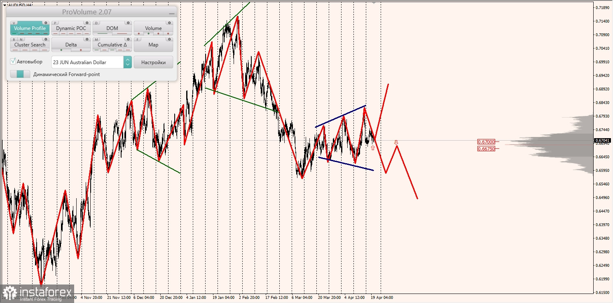Click the 0.61990 value on price axis

pos(602,279)
